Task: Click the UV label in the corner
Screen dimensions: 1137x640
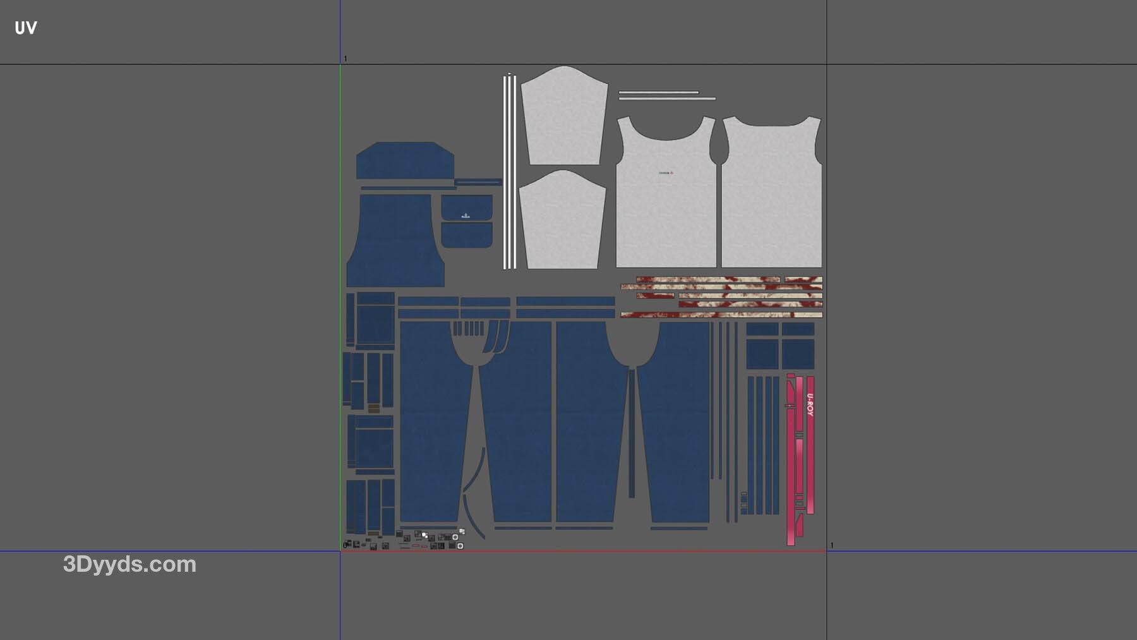Action: [26, 28]
